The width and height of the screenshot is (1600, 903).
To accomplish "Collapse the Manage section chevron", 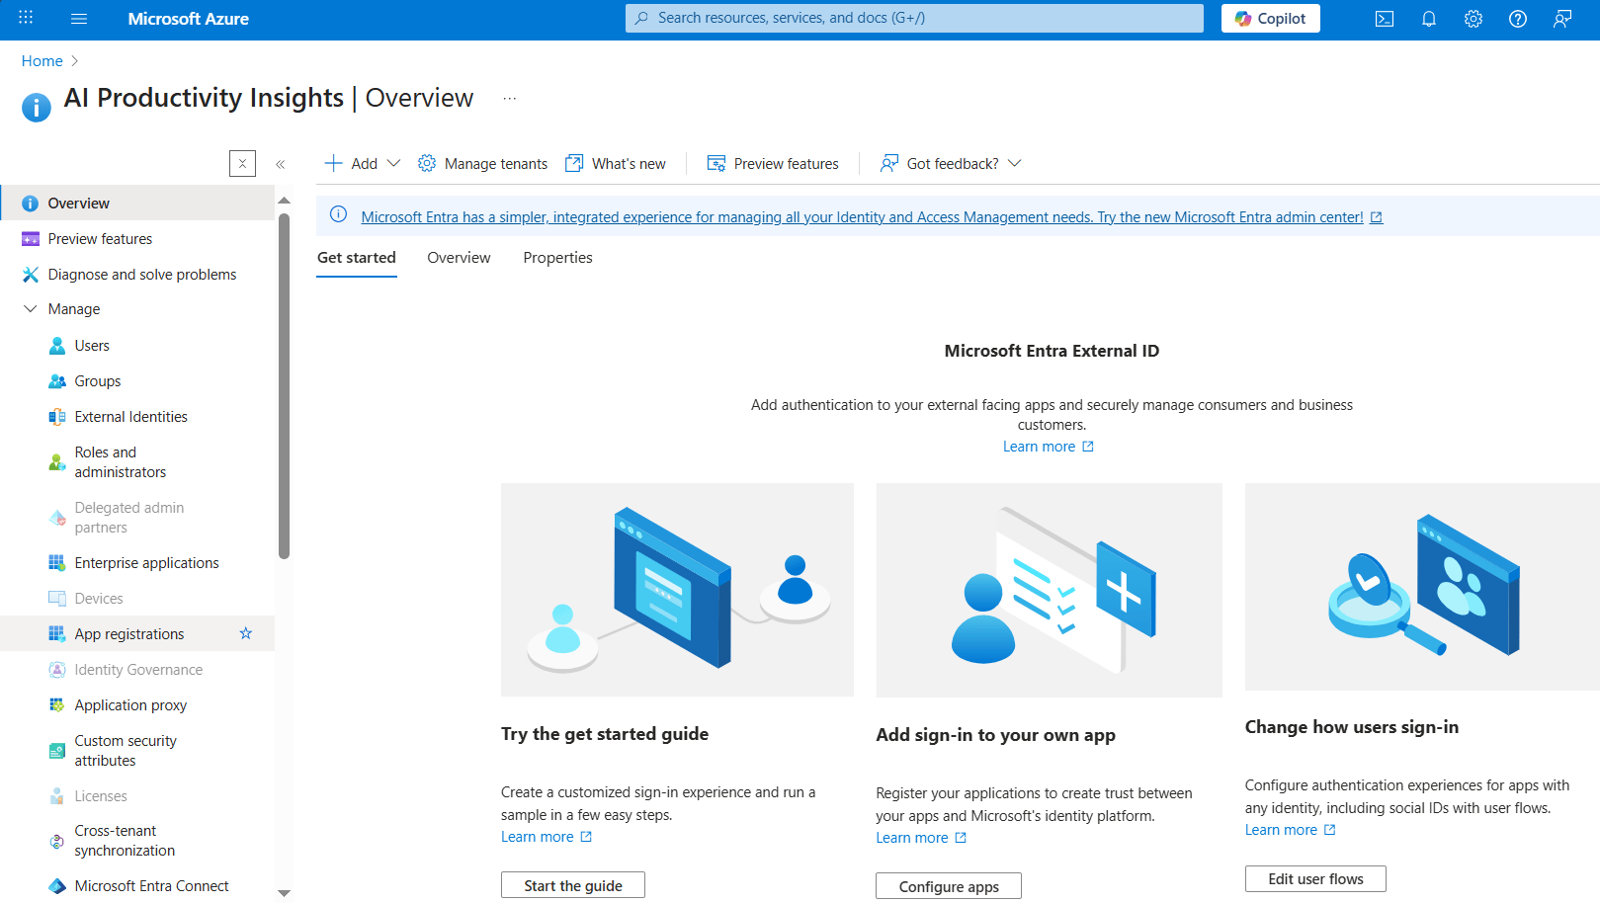I will point(31,309).
